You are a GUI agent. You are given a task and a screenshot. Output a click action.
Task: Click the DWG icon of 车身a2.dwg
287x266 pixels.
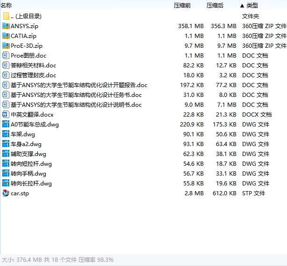(6, 144)
